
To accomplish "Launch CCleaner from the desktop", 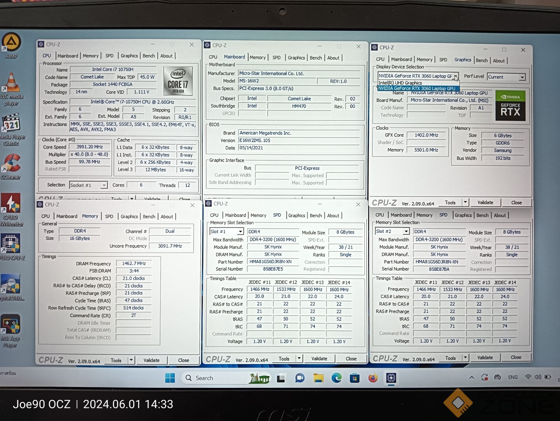I will (x=11, y=167).
